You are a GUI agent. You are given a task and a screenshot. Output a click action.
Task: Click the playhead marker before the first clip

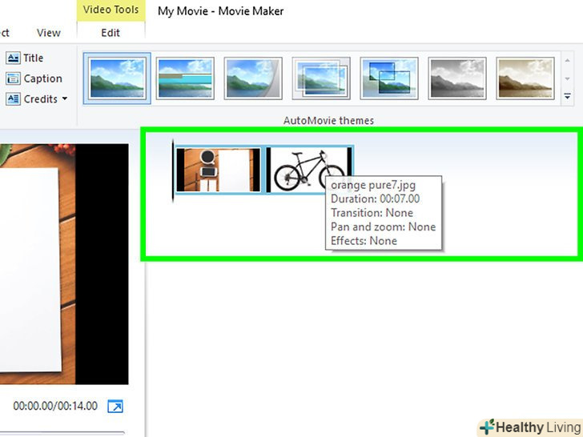click(x=173, y=171)
